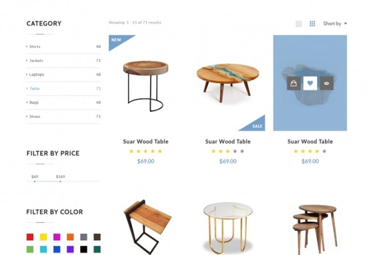Click the heart wishlist icon

(x=310, y=83)
